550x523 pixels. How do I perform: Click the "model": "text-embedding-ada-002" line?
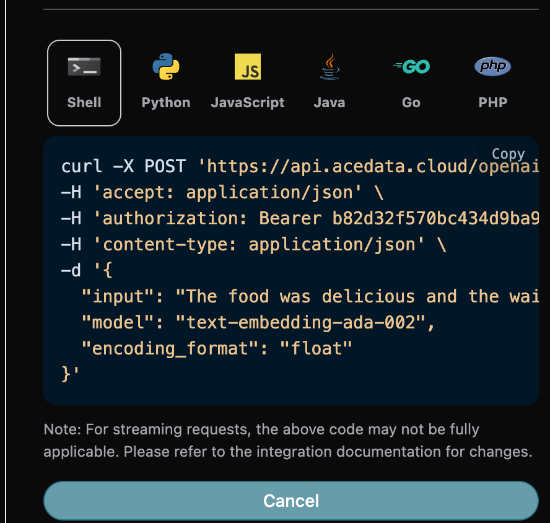[x=258, y=322]
